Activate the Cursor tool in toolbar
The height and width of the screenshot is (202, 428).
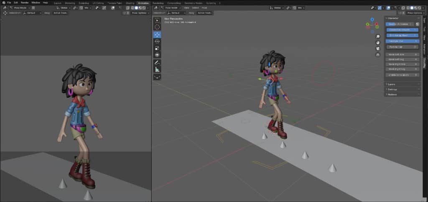click(x=157, y=27)
